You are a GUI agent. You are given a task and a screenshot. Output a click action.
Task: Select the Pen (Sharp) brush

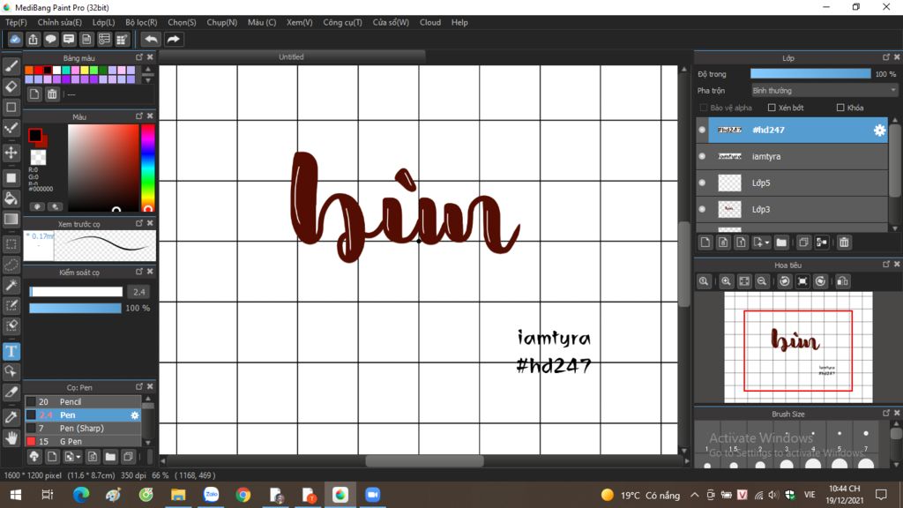tap(83, 429)
